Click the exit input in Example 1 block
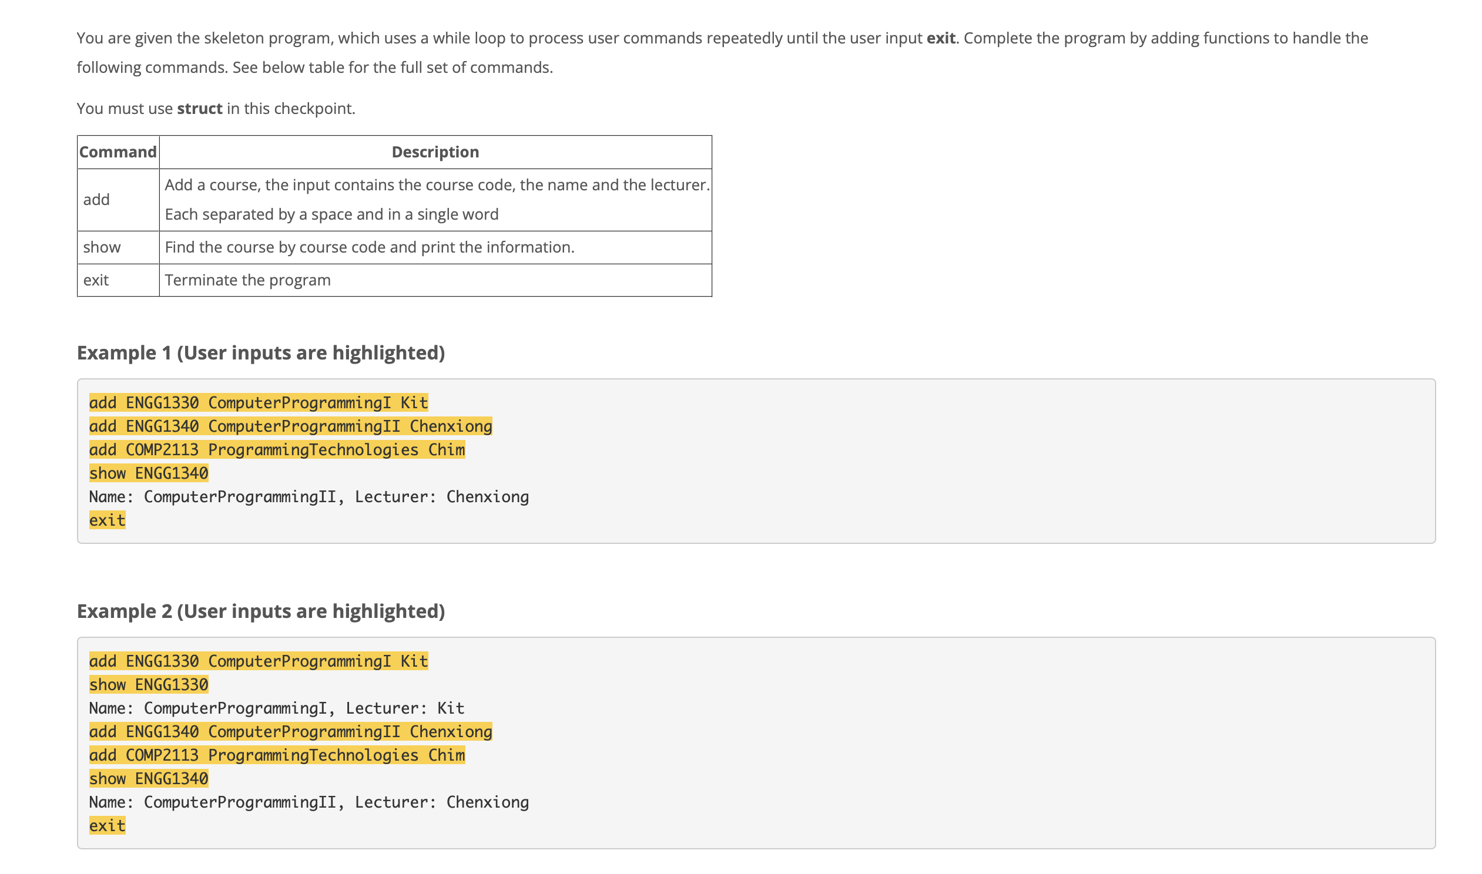The image size is (1482, 874). click(106, 520)
